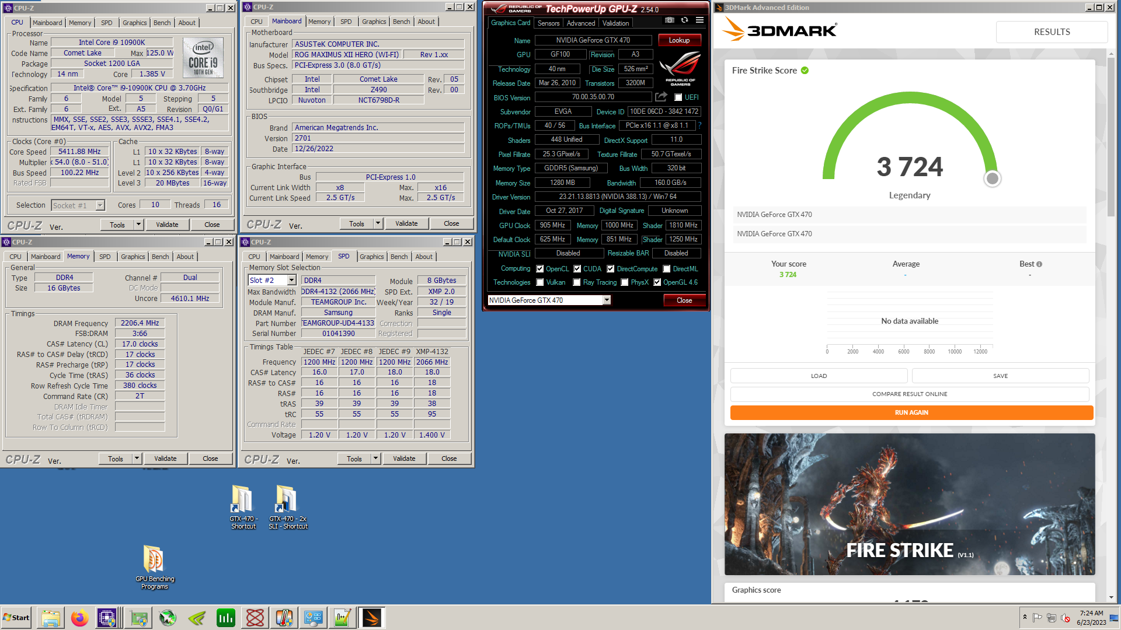Switch to Advanced tab in GPU-Z

click(581, 23)
